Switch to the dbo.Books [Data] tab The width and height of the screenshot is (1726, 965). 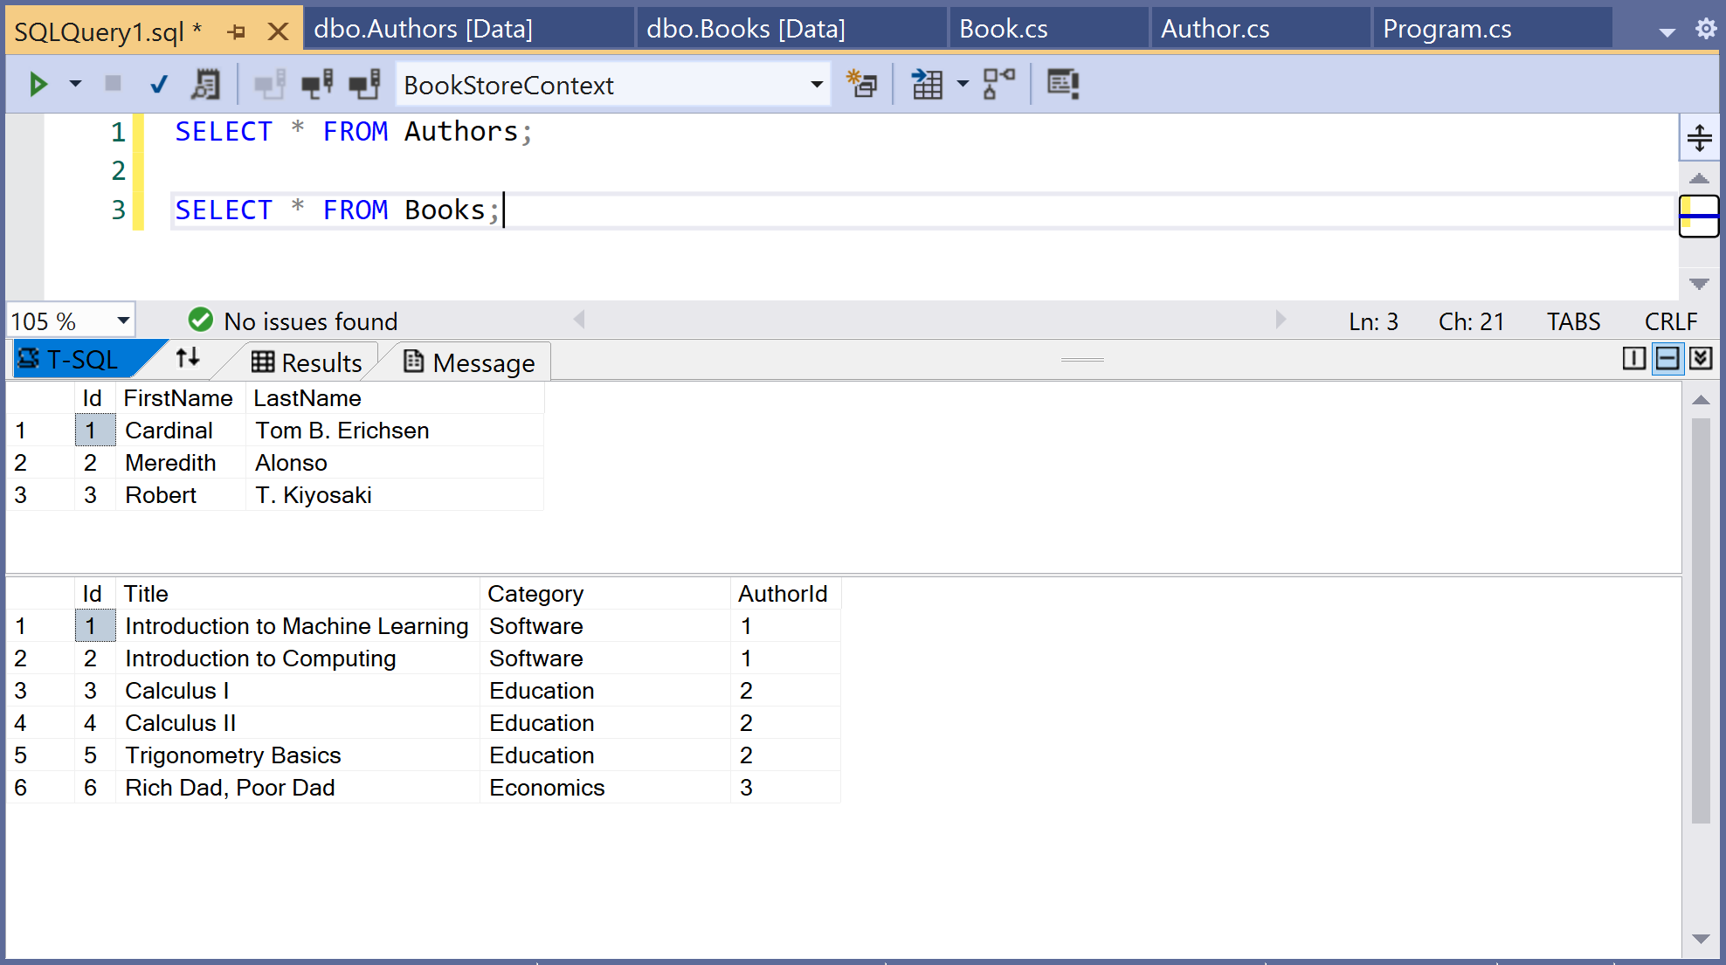745,29
